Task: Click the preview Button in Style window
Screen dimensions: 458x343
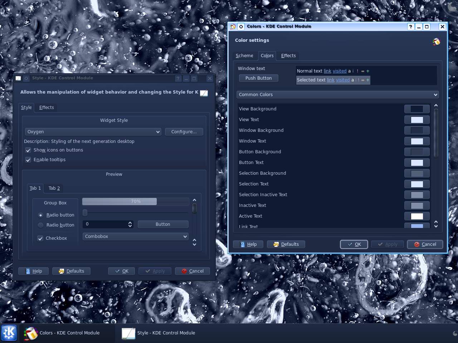Action: [163, 224]
